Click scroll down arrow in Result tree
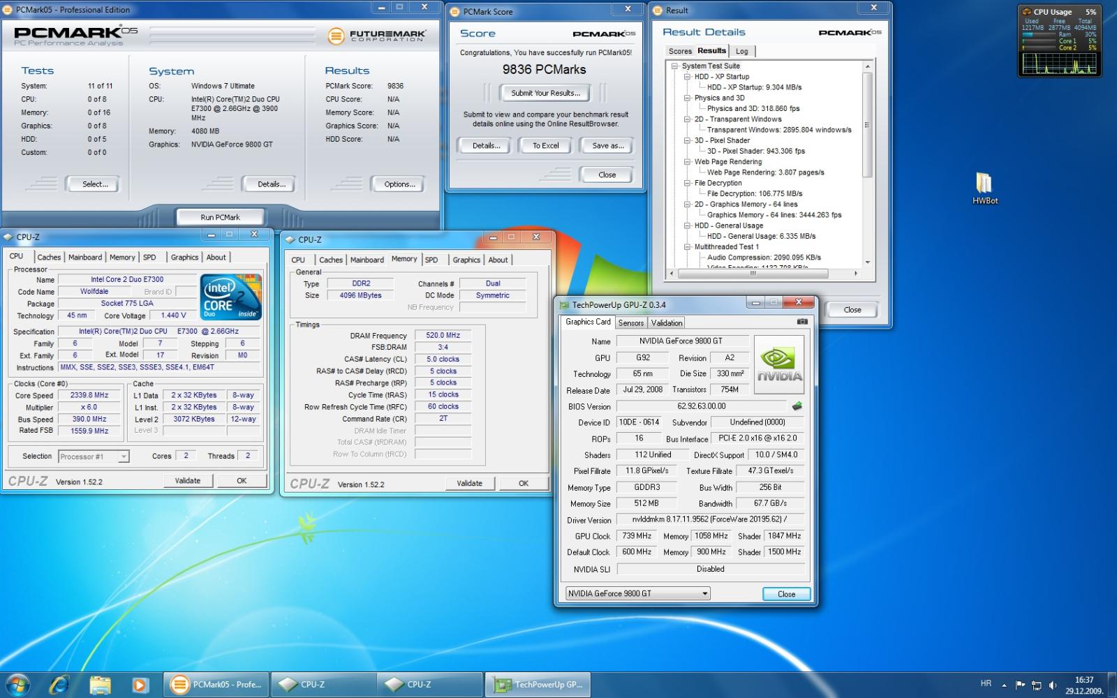 868,262
